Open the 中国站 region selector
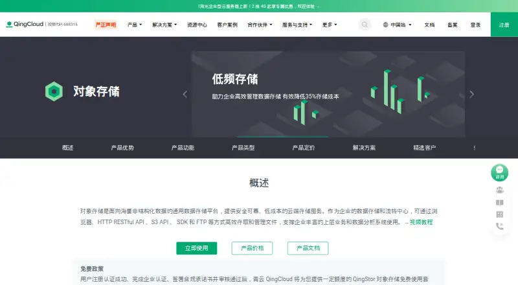Viewport: 518px width, 285px height. pos(398,25)
